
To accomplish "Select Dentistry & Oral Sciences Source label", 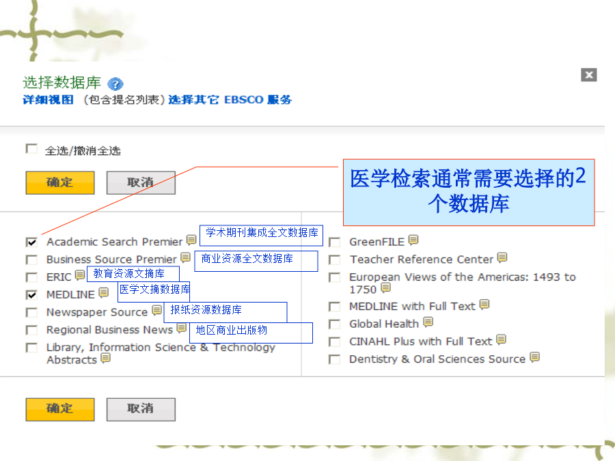I will pos(437,359).
